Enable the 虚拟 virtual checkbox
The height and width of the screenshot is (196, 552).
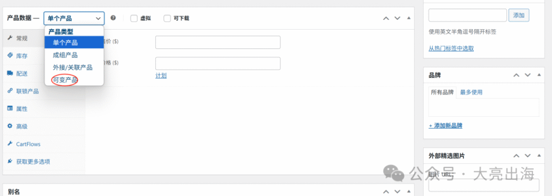134,18
